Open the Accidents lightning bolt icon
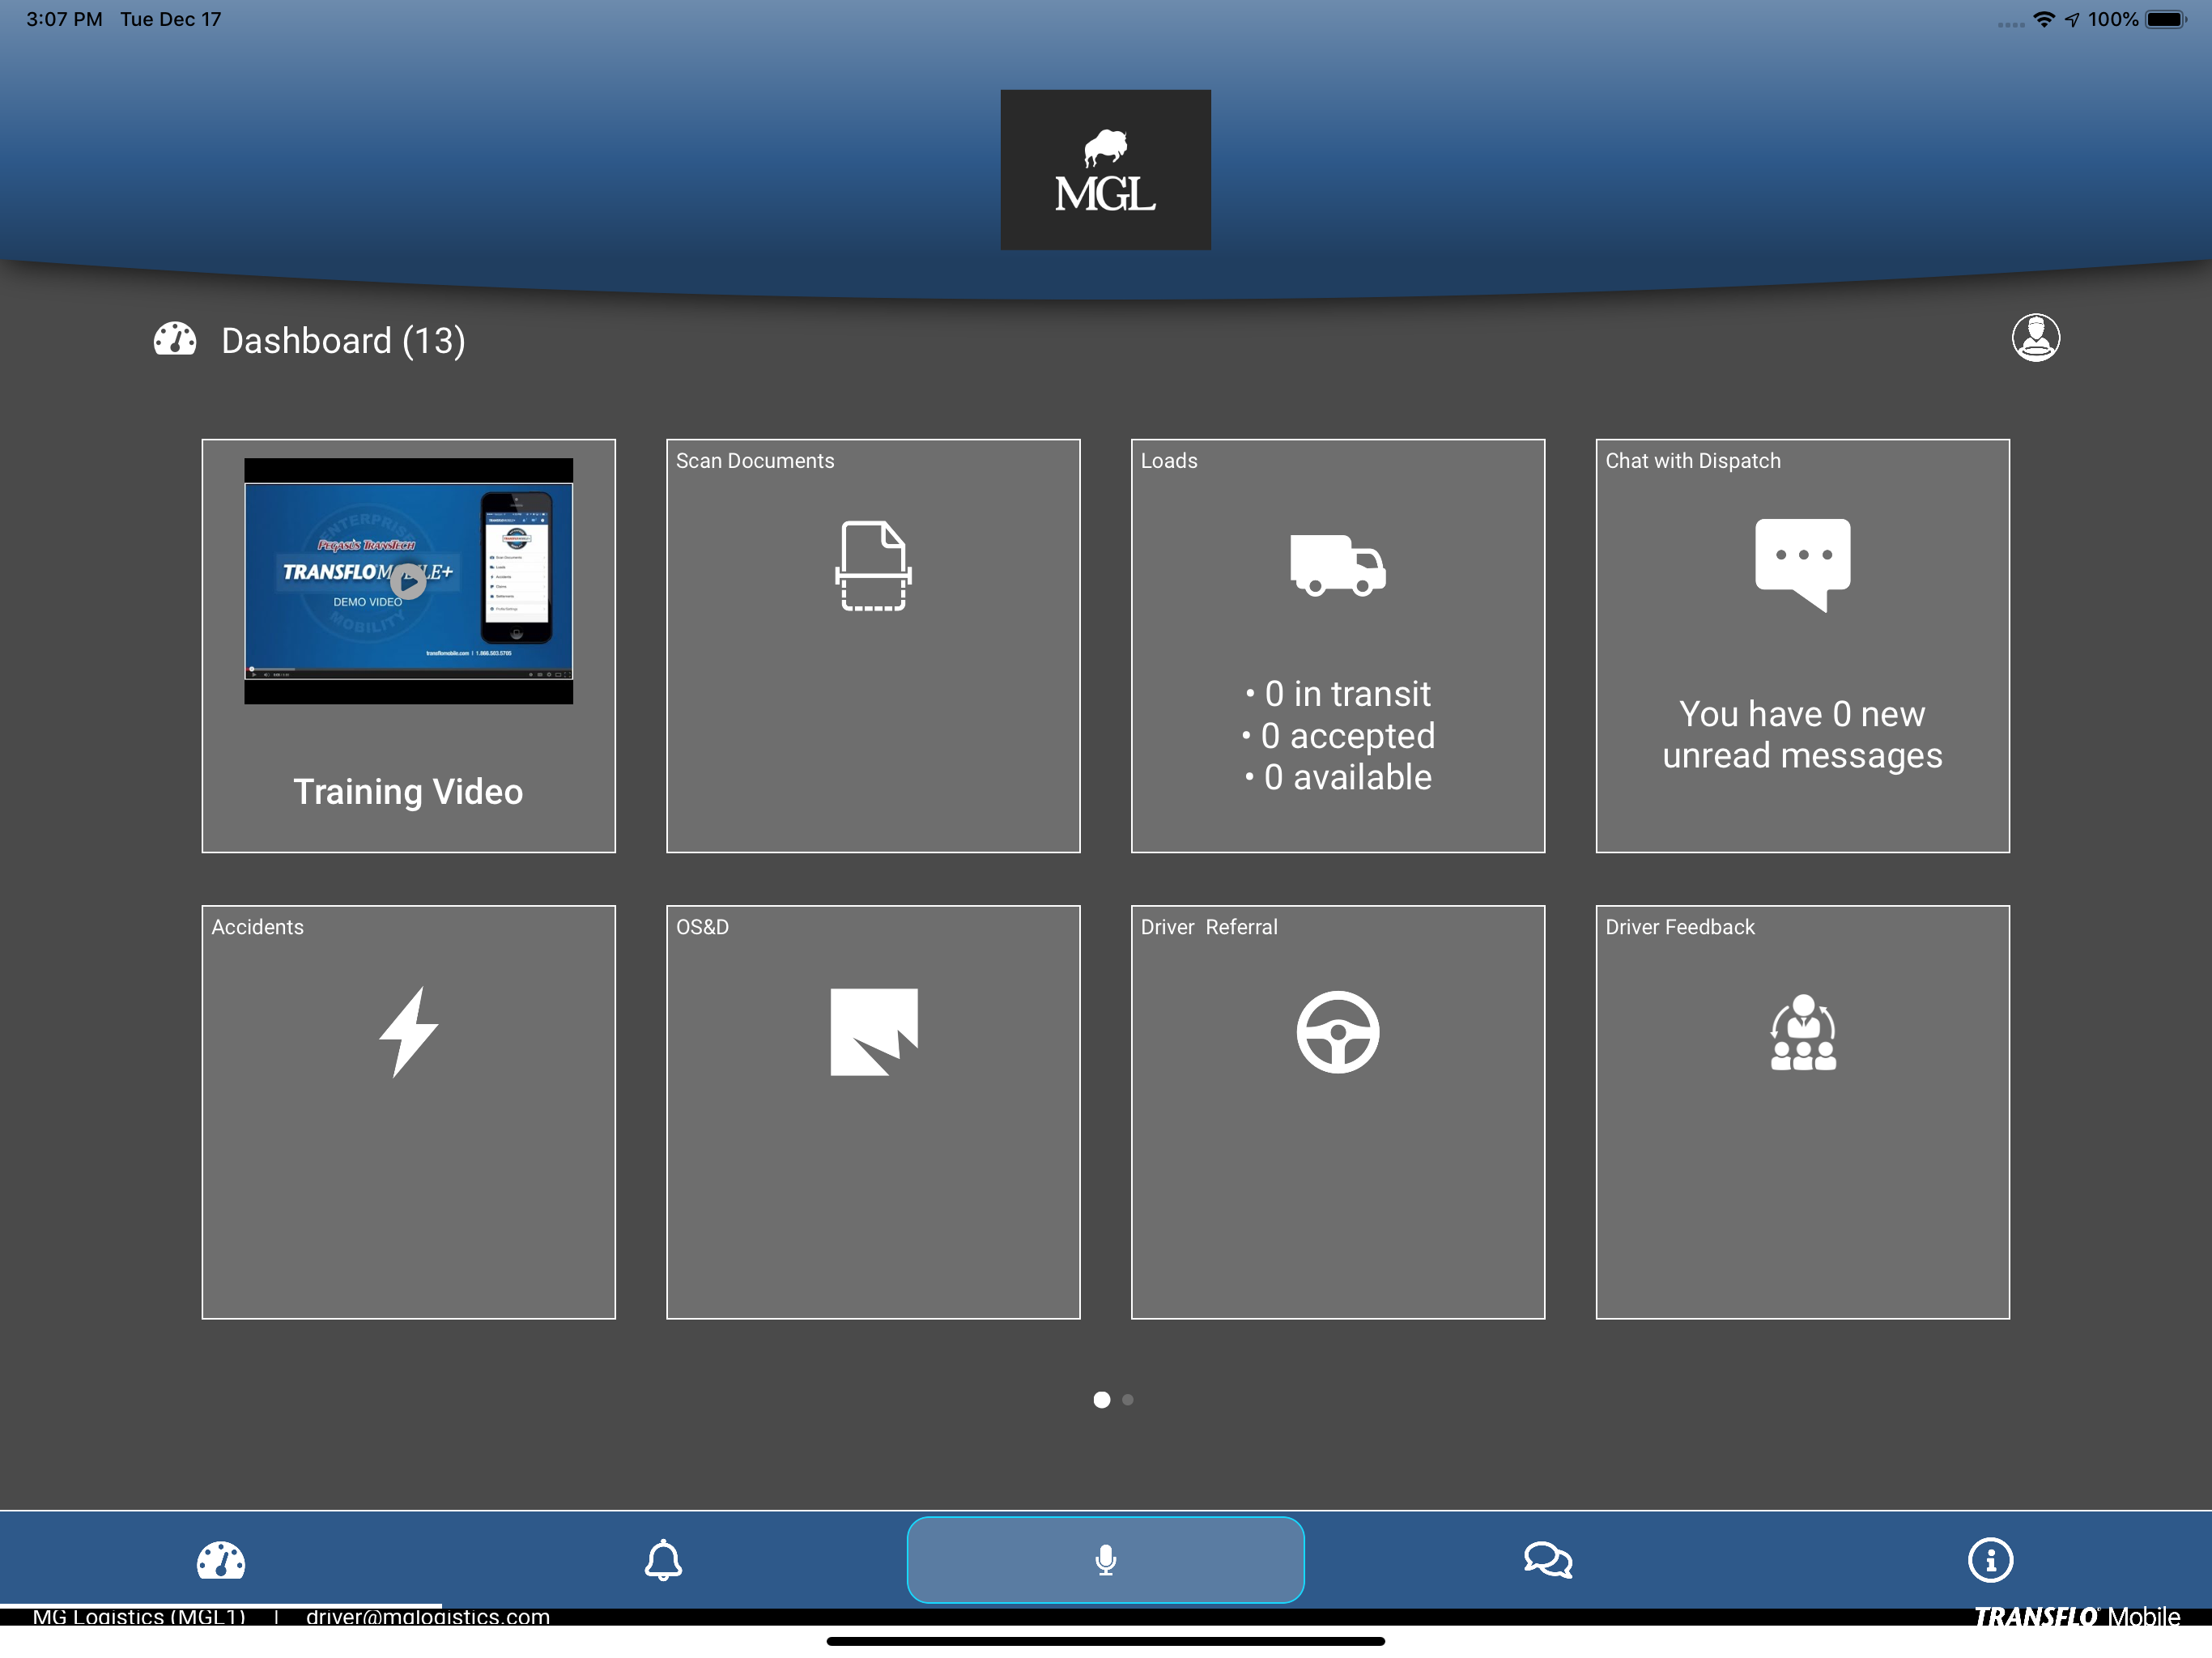Screen dimensions: 2212x1658 point(408,1032)
